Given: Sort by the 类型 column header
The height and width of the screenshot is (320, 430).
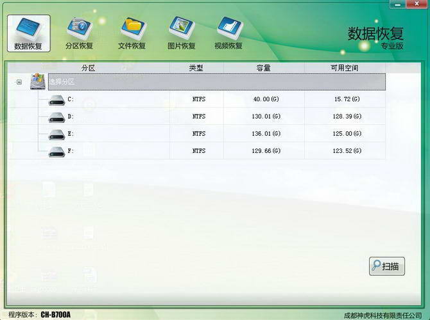Looking at the screenshot, I should 196,68.
